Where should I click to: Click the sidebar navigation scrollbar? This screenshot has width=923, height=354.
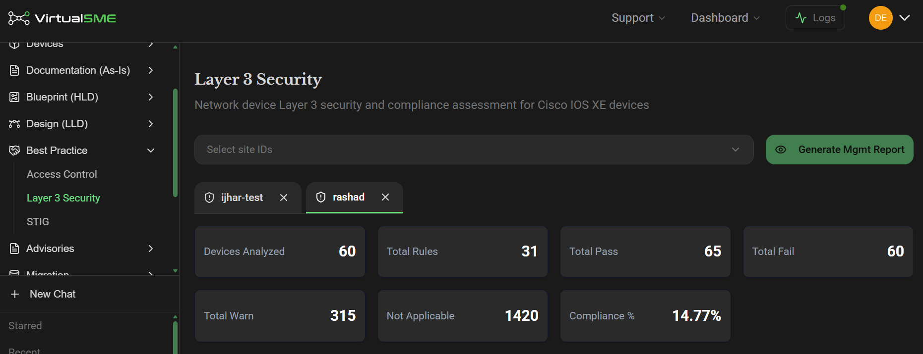(x=175, y=143)
